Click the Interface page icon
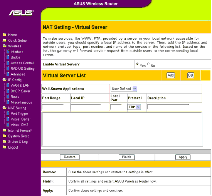Viewport: 212px width, 196px height. tap(8, 52)
